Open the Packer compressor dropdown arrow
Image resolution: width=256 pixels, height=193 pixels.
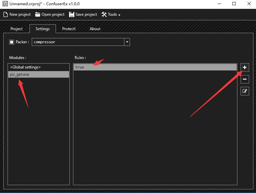[127, 42]
